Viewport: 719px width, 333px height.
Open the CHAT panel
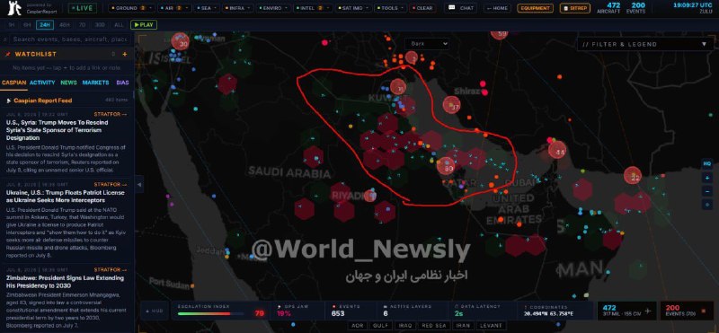[461, 8]
